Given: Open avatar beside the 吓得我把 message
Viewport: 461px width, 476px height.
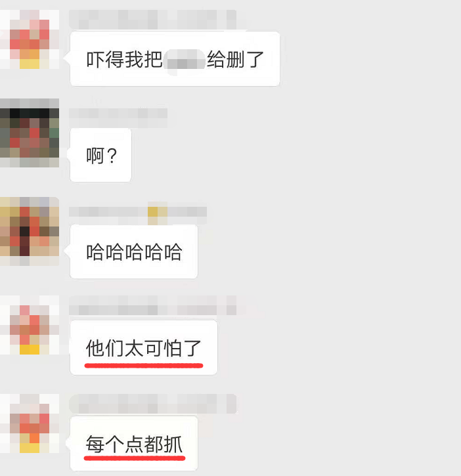Looking at the screenshot, I should (x=30, y=39).
